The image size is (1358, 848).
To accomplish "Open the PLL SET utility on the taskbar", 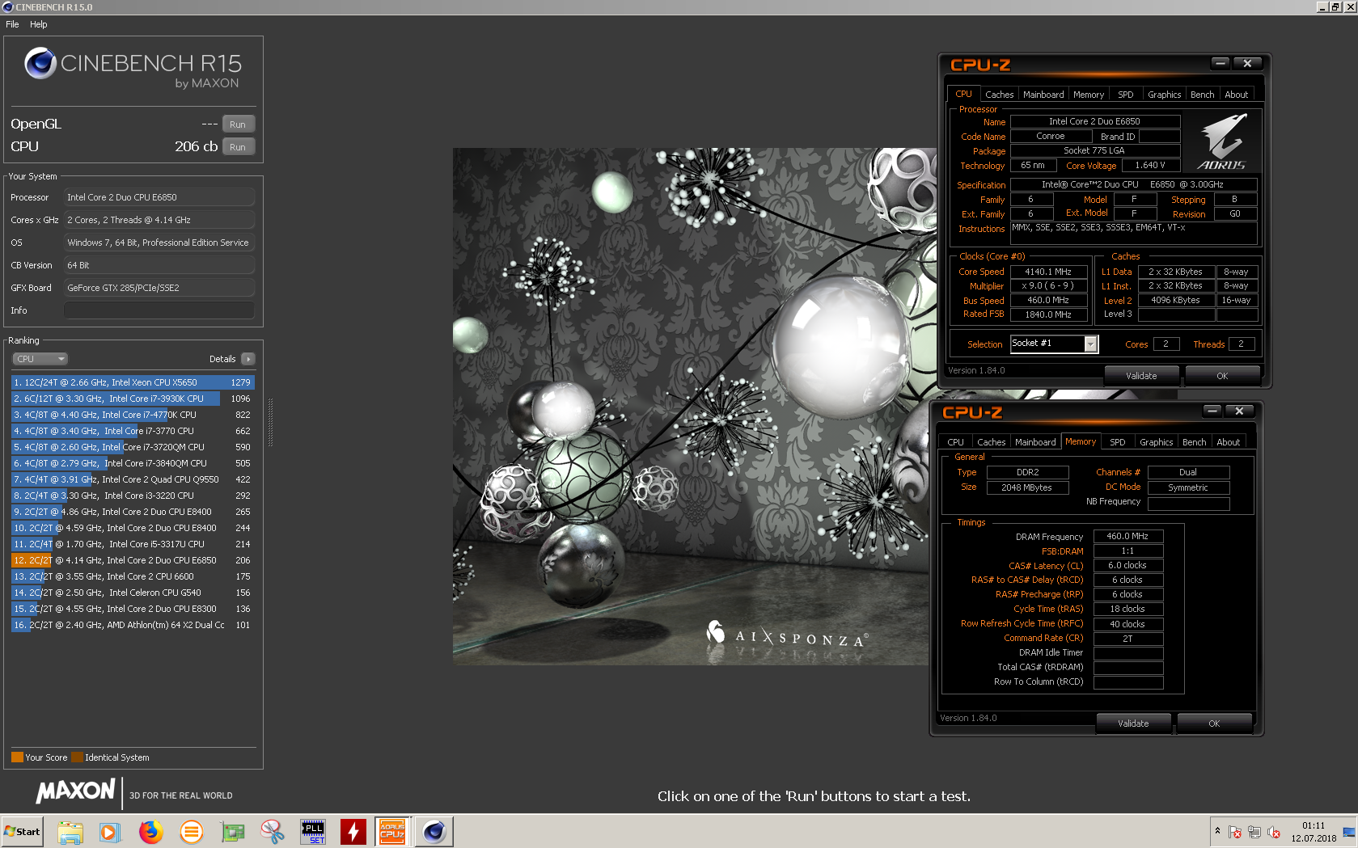I will pyautogui.click(x=313, y=831).
